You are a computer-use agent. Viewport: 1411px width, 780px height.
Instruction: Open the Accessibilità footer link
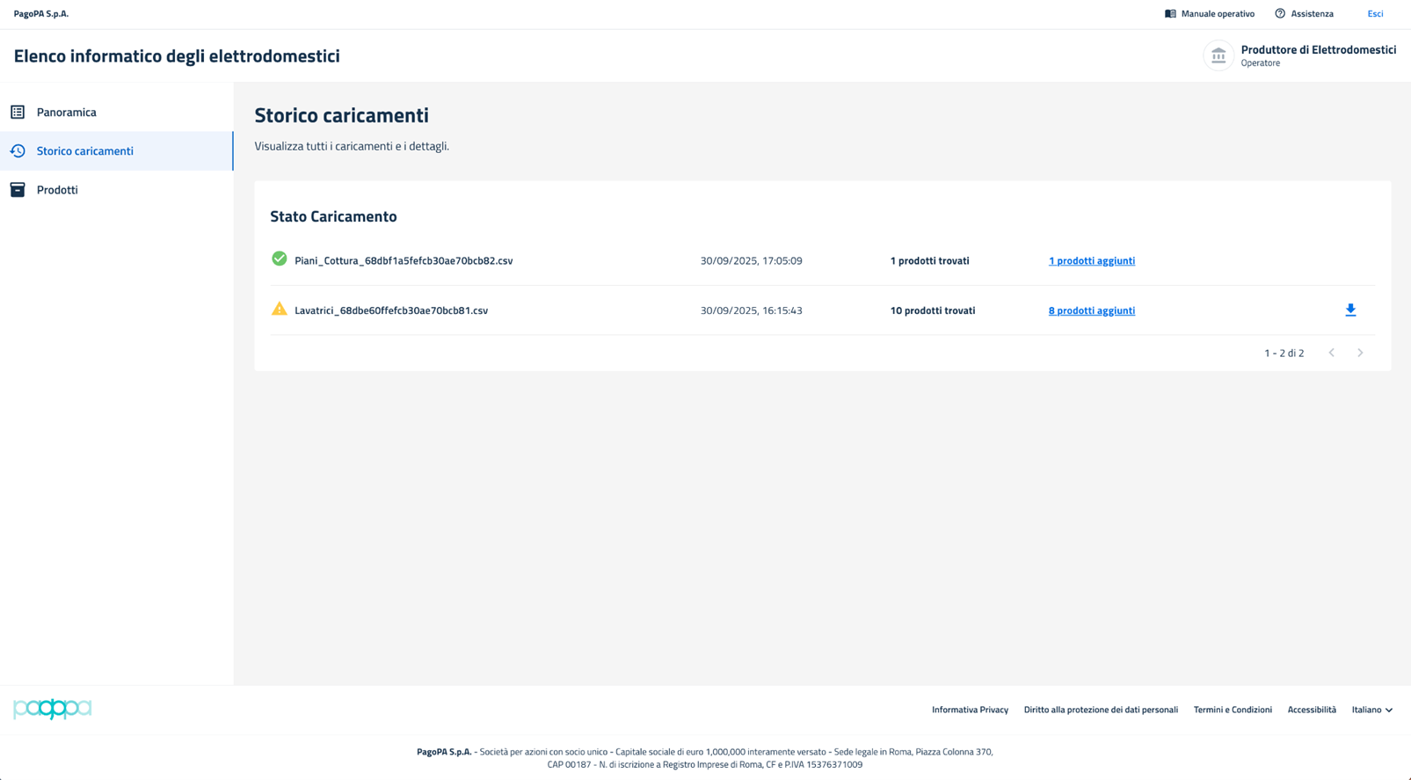click(1311, 710)
